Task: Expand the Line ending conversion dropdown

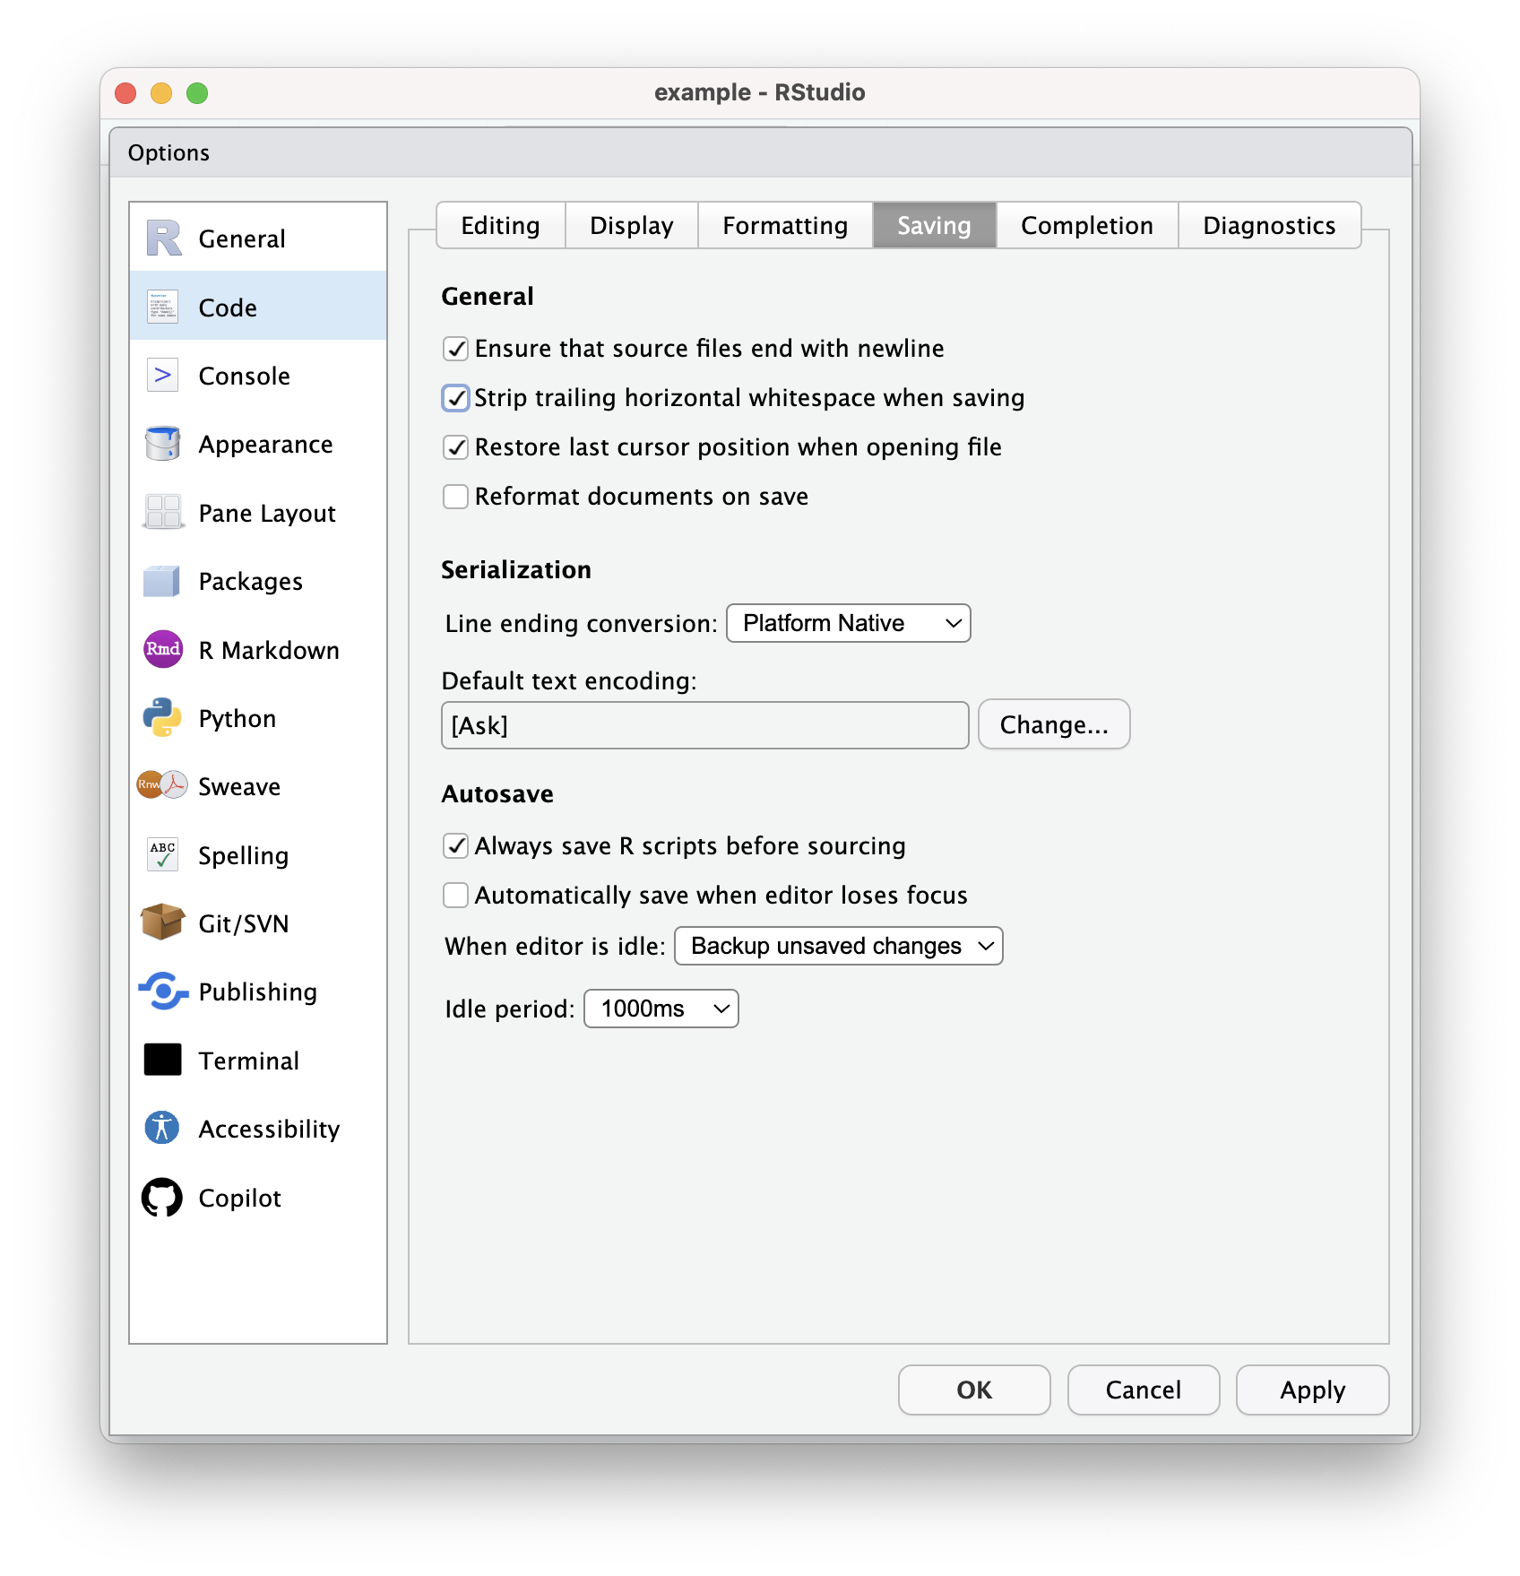Action: tap(848, 623)
